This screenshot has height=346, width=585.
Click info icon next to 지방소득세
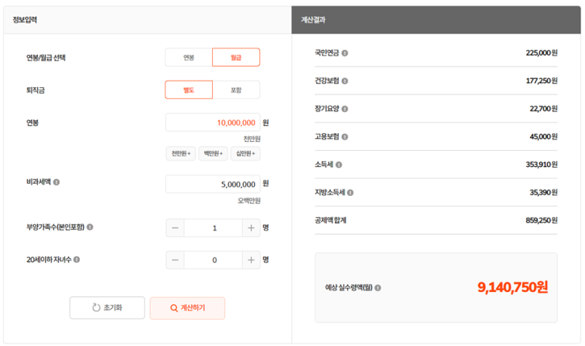350,192
